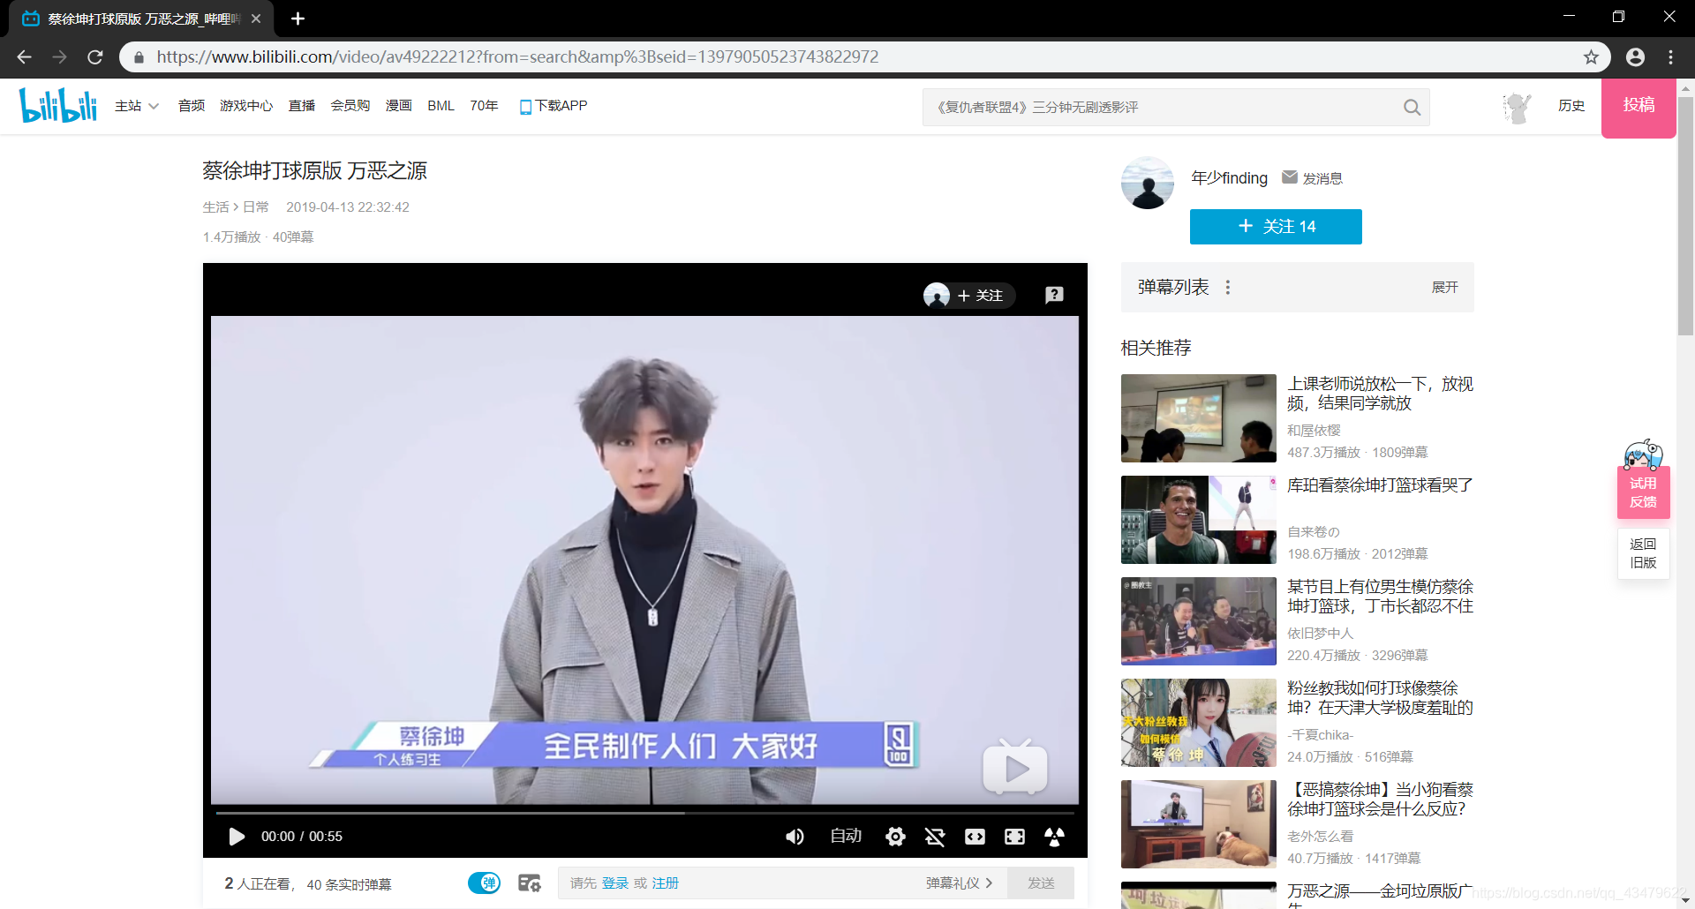Click the page vertical scrollbar
Viewport: 1695px width, 909px height.
1685,216
